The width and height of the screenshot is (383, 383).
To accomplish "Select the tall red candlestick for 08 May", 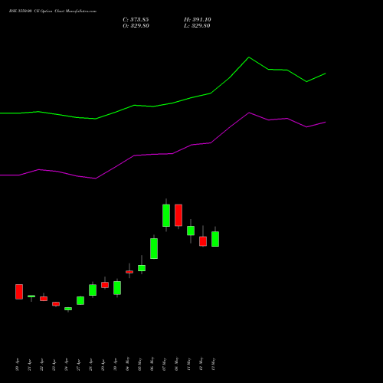I will click(178, 215).
